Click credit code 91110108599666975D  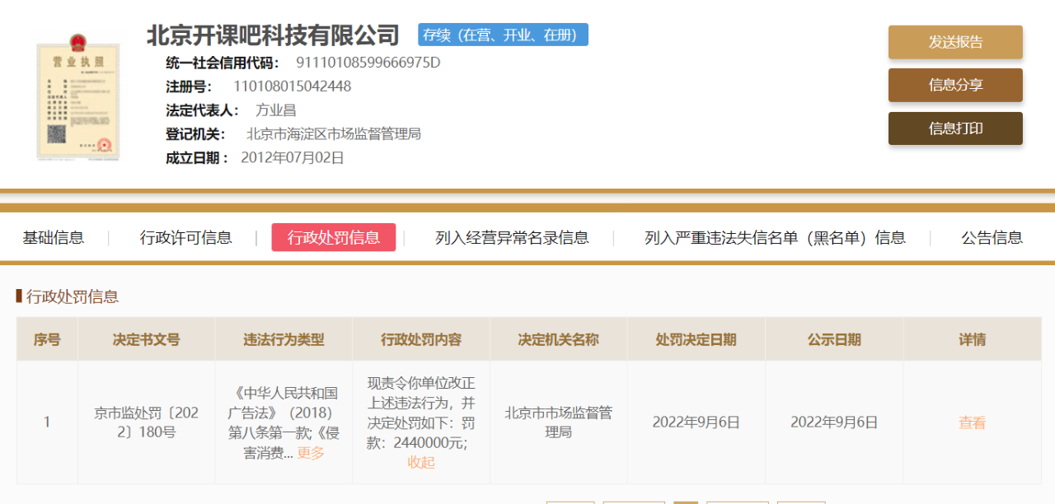pyautogui.click(x=368, y=63)
